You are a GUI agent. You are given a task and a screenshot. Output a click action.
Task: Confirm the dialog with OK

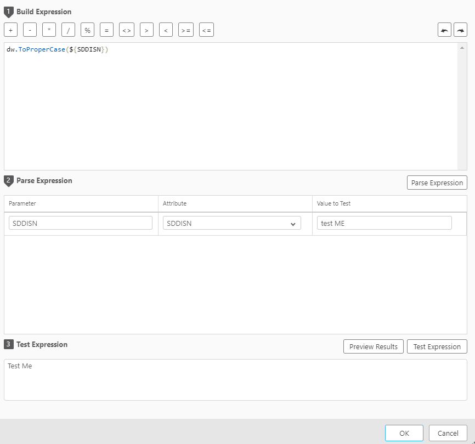(404, 432)
